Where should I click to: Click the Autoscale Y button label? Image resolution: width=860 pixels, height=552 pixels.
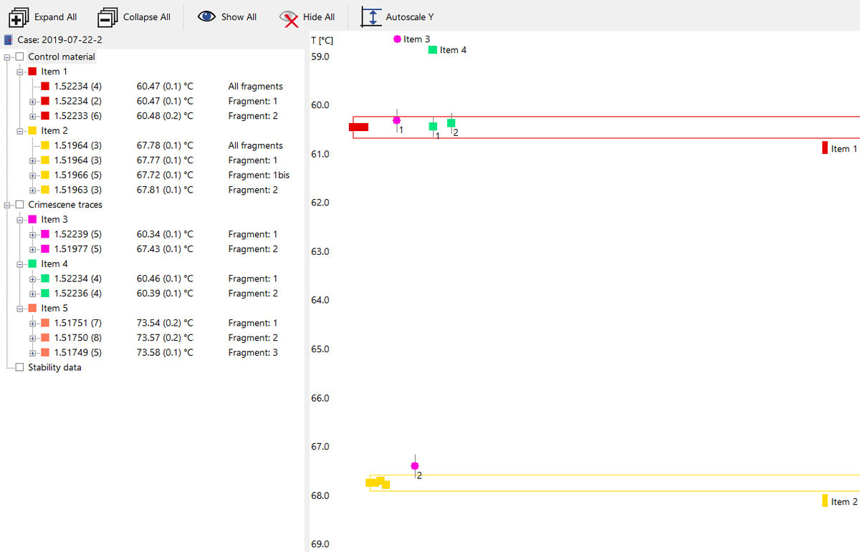click(x=409, y=17)
